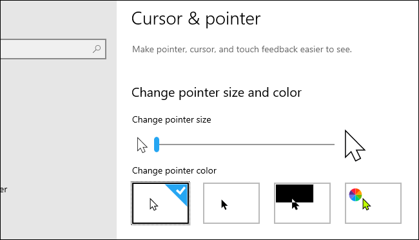
Task: Click the Change pointer color label
Action: [x=174, y=171]
